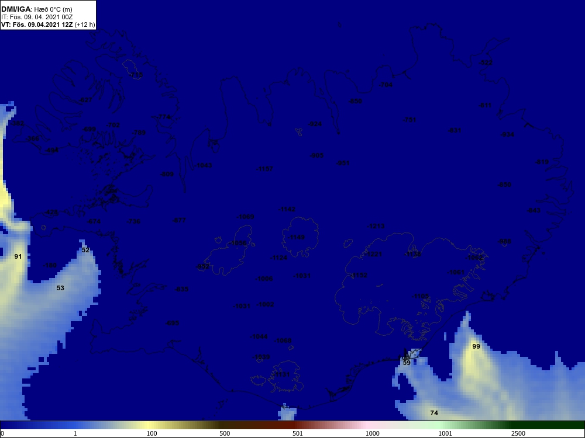Select the value 91 on the map

[18, 256]
